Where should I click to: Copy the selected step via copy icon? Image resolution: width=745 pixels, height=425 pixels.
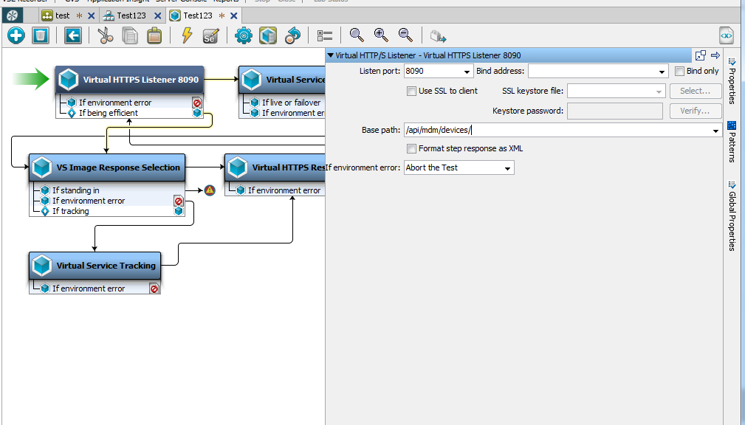point(129,35)
